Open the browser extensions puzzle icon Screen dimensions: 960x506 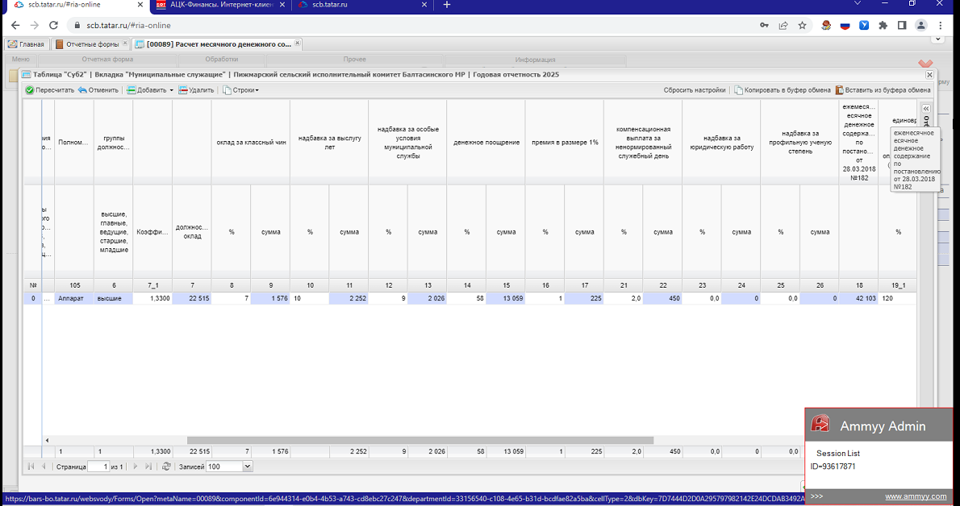(883, 26)
